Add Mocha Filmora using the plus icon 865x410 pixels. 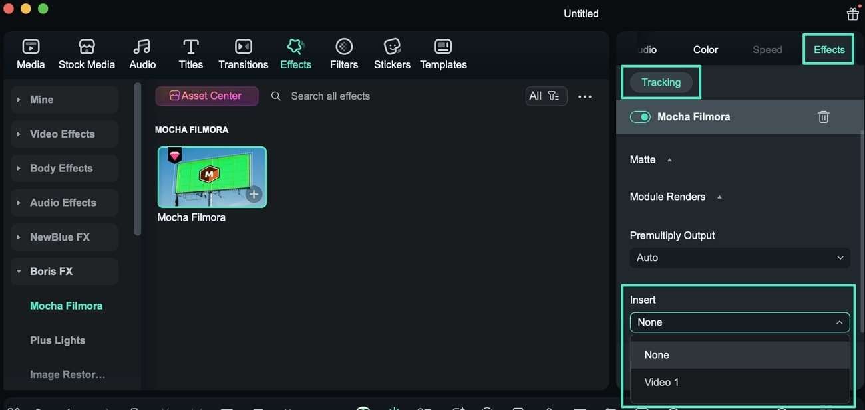click(x=254, y=195)
